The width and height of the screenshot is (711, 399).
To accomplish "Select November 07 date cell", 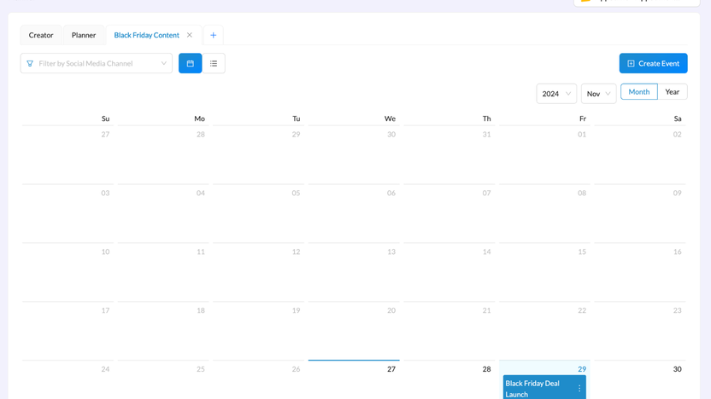I will [450, 213].
